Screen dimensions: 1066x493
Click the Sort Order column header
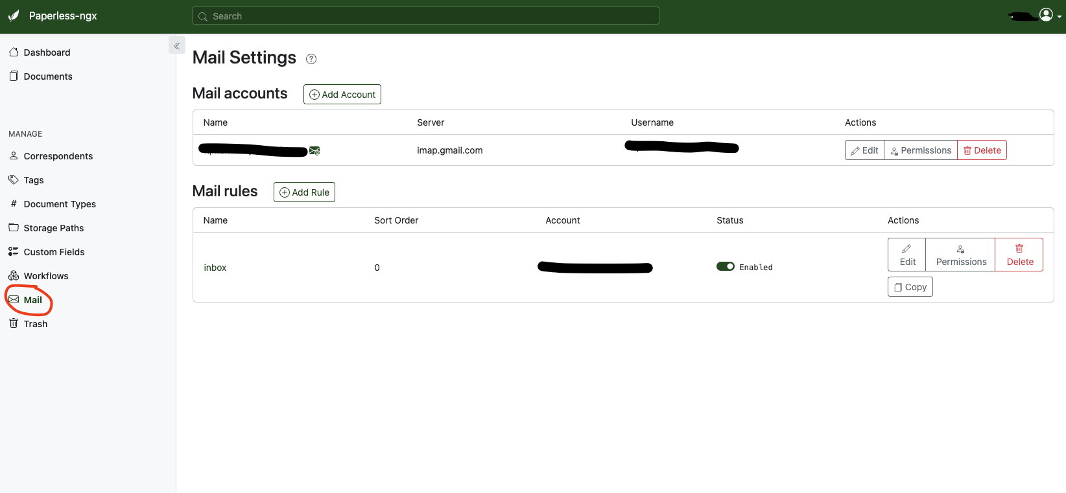point(396,220)
